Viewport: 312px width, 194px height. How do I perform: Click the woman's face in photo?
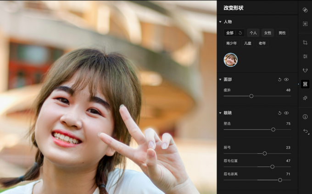pos(75,121)
